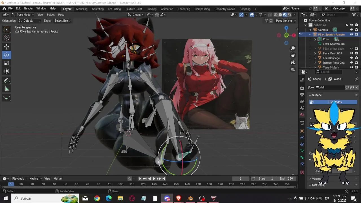The width and height of the screenshot is (361, 203).
Task: Open the Render properties tab
Action: pos(302,88)
